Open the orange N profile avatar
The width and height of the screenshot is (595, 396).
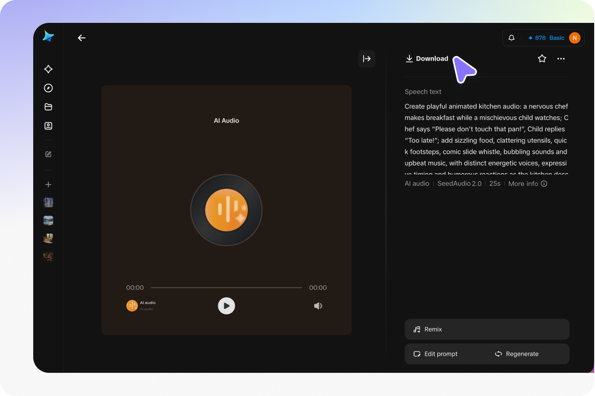click(574, 38)
